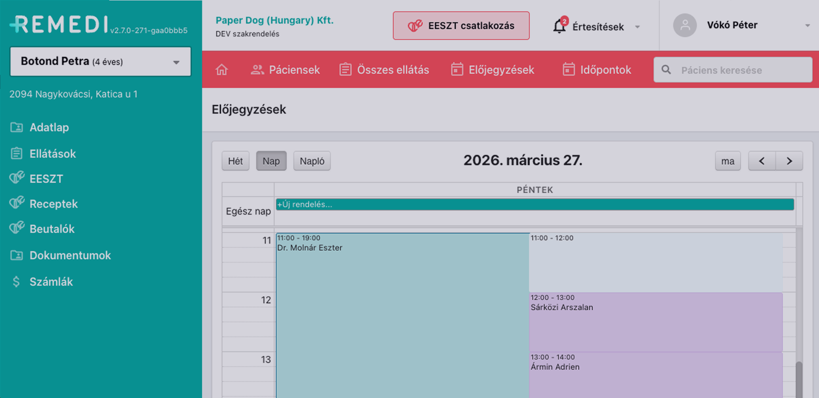Screen dimensions: 819x398
Task: Click the Vókó Péter user name
Action: click(x=732, y=25)
